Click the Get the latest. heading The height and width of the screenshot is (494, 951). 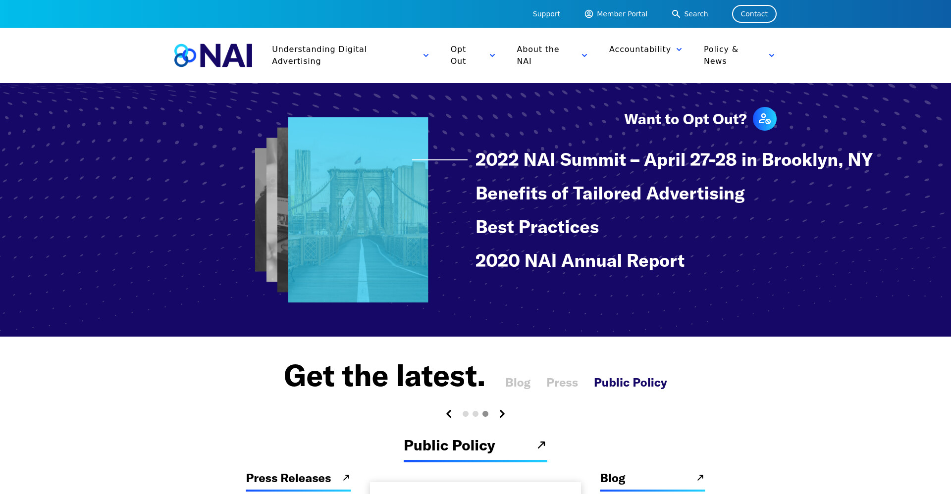click(x=384, y=376)
